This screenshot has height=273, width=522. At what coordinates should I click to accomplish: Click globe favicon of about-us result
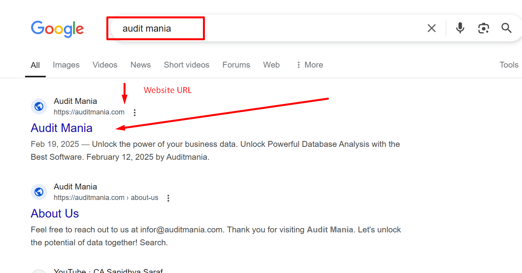click(x=39, y=192)
